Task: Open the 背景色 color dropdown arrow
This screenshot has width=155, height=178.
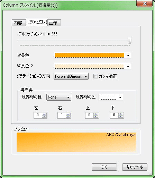Action: tap(128, 56)
